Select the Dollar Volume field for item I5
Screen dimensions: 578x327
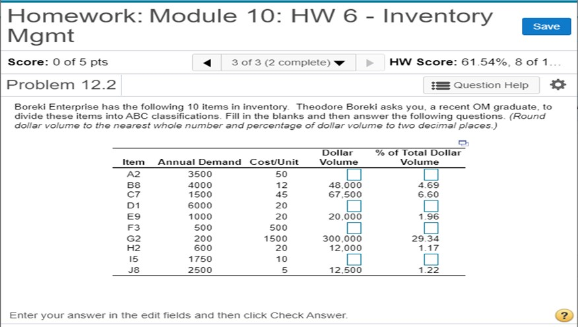click(x=354, y=259)
